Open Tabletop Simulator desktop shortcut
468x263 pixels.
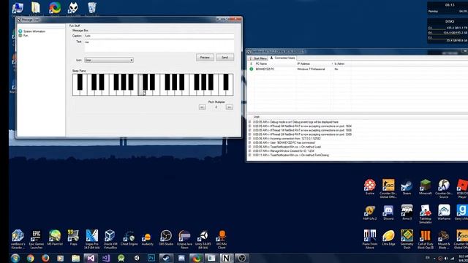click(426, 214)
